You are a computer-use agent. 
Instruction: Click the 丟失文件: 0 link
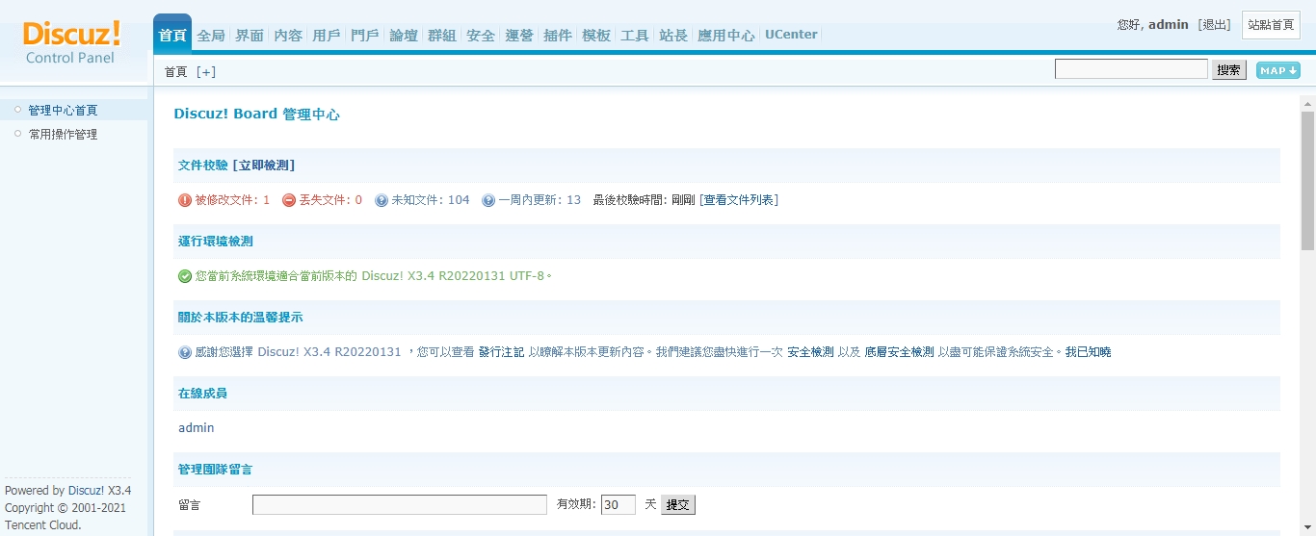pos(330,200)
